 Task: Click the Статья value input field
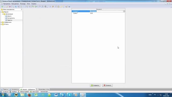pos(106,11)
